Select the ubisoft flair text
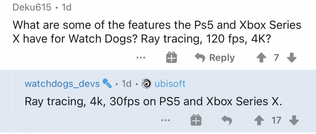Screen dimensions: 316x134 click(170, 84)
